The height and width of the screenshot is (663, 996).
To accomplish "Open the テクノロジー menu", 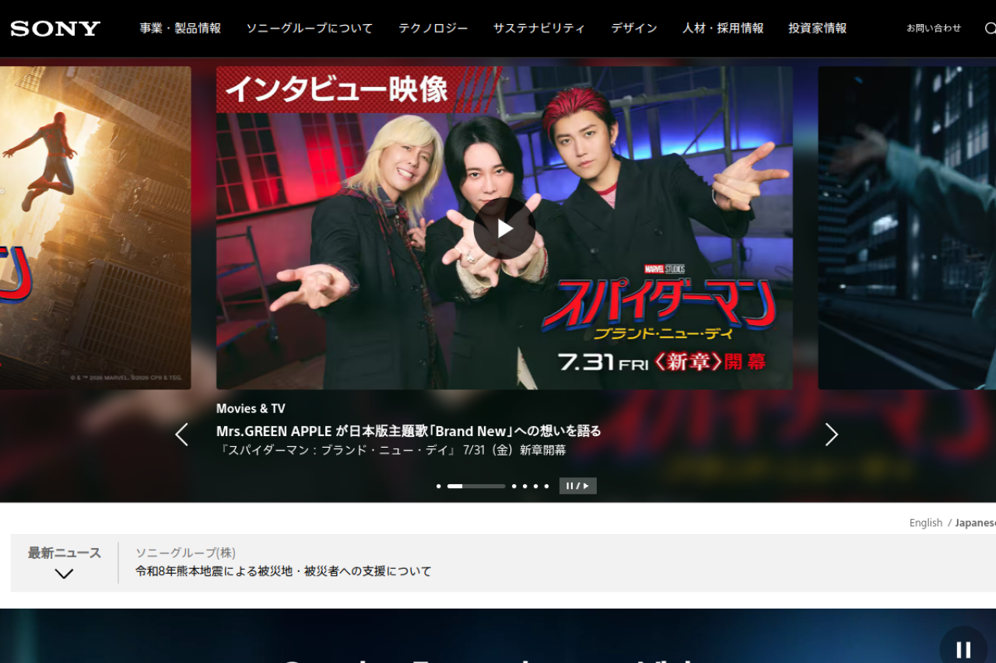I will coord(433,28).
